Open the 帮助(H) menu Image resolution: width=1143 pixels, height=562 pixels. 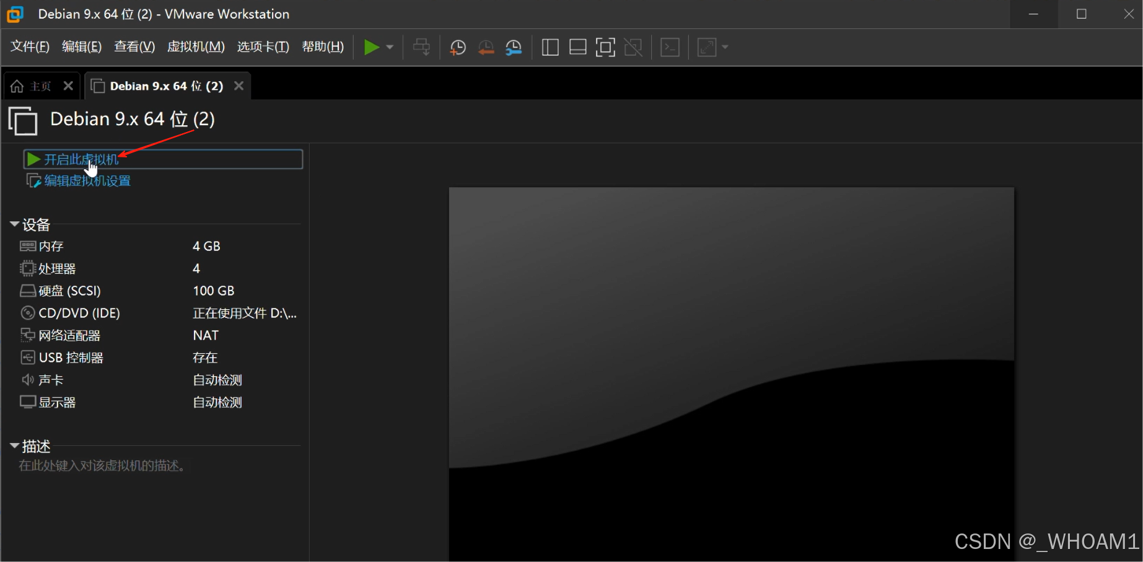(323, 47)
